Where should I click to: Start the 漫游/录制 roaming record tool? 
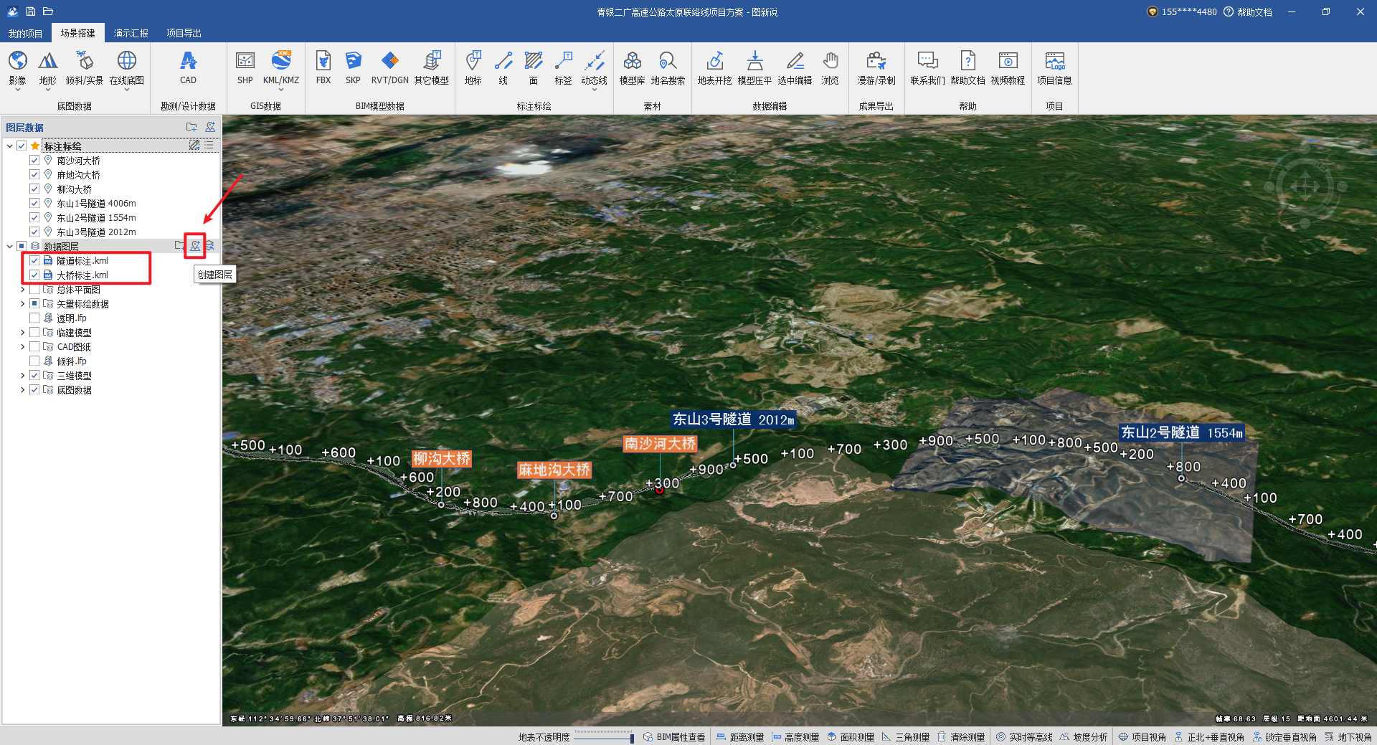tap(876, 62)
